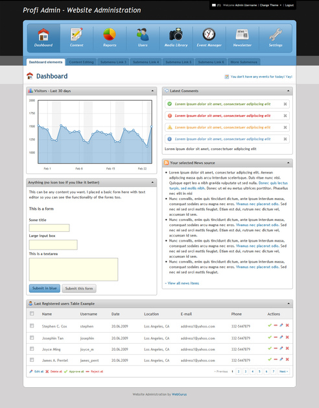Dismiss the red error comment notification
Image resolution: width=319 pixels, height=408 pixels.
tap(285, 116)
